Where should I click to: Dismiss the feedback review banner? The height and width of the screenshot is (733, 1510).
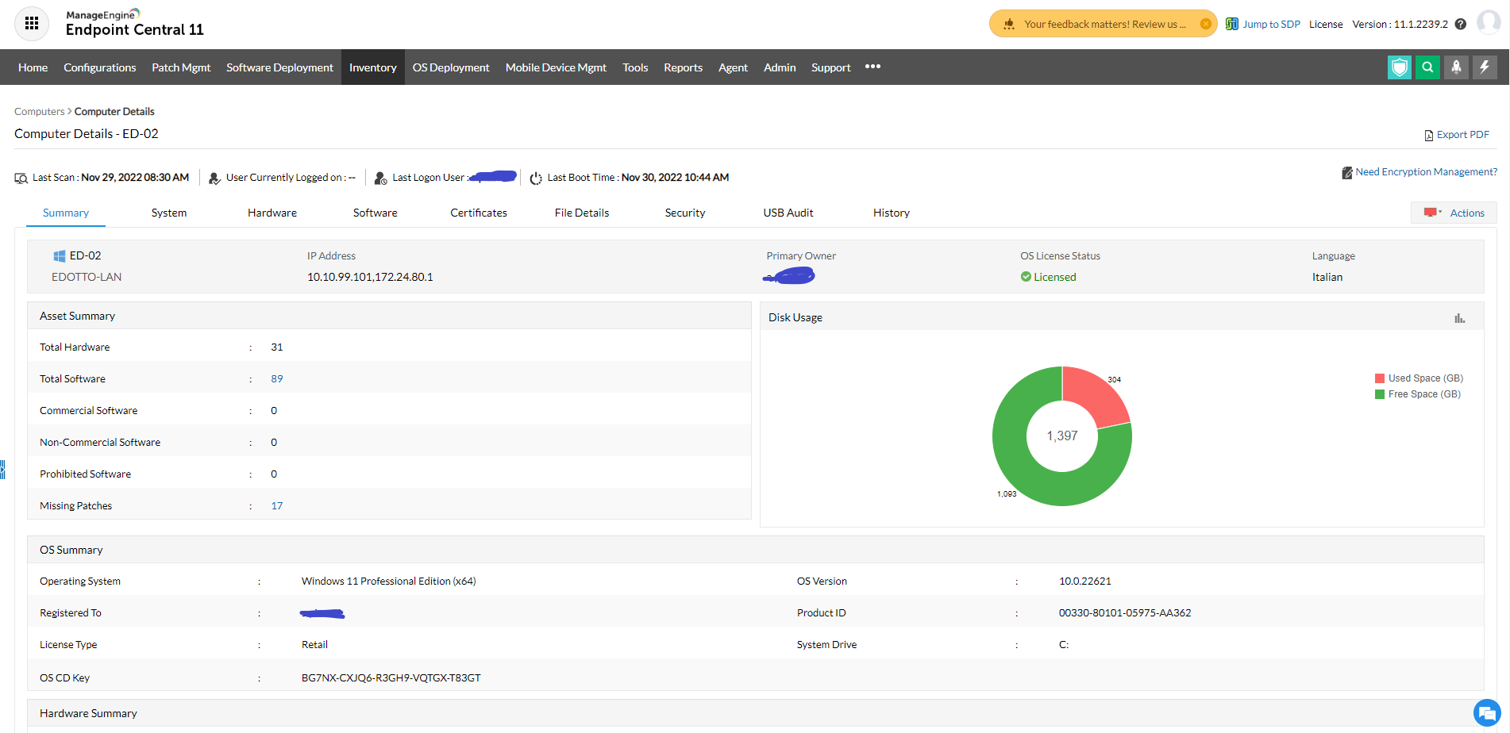(1205, 24)
